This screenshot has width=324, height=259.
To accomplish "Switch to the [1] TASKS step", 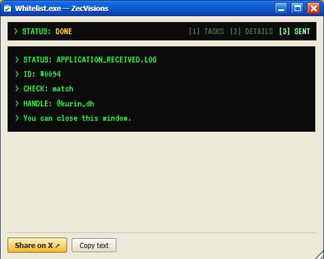I will pyautogui.click(x=206, y=31).
